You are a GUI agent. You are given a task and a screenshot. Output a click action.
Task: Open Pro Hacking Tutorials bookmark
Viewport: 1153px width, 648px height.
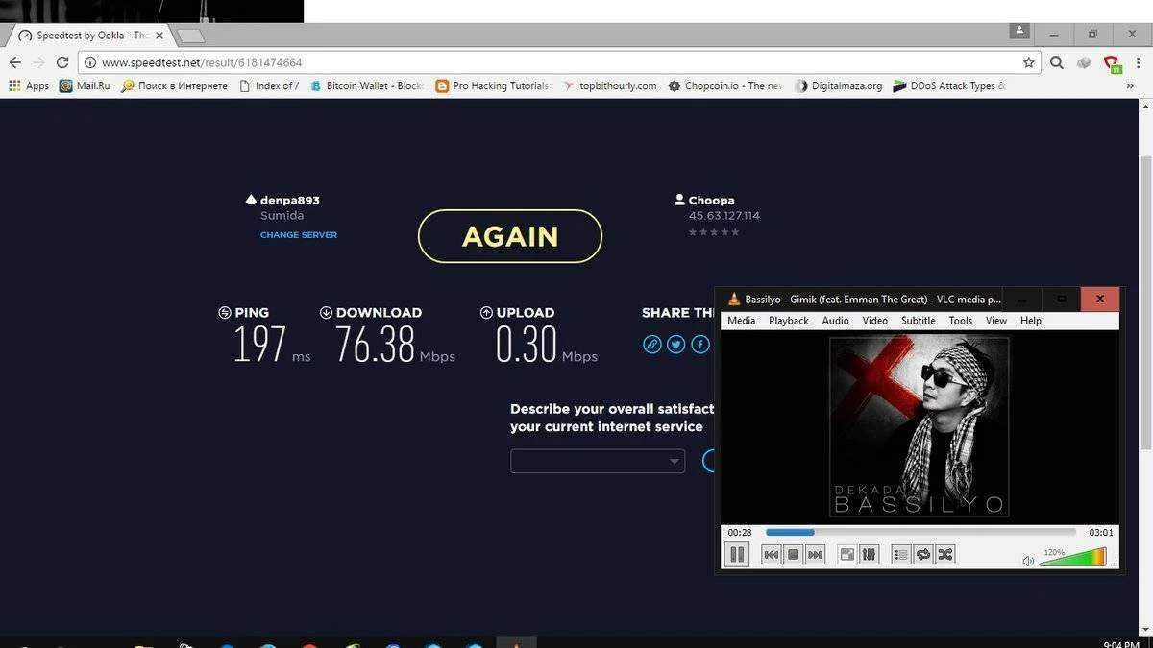492,85
